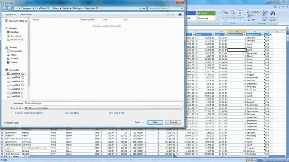Click the File name input field
Image resolution: width=289 pixels, height=162 pixels.
tap(103, 103)
